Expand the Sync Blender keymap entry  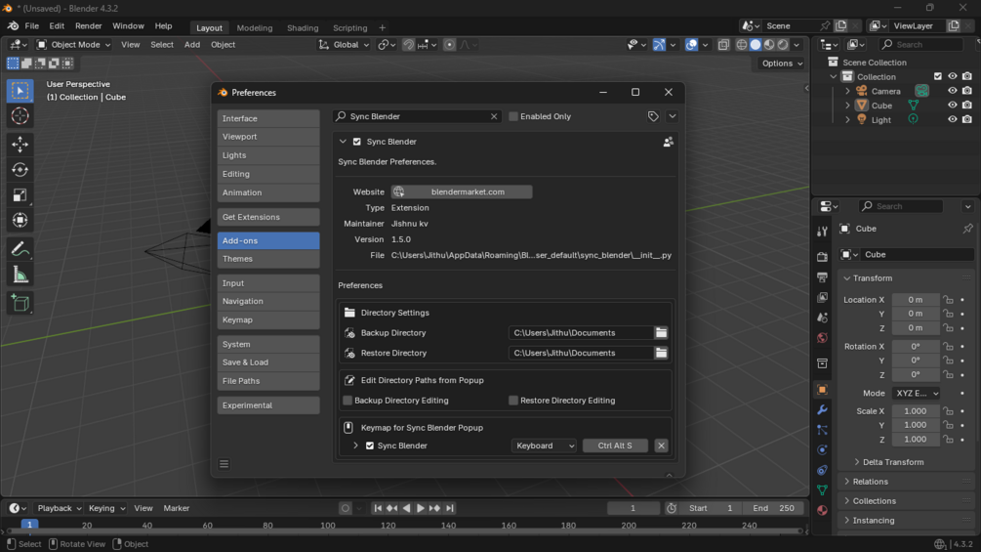click(355, 446)
